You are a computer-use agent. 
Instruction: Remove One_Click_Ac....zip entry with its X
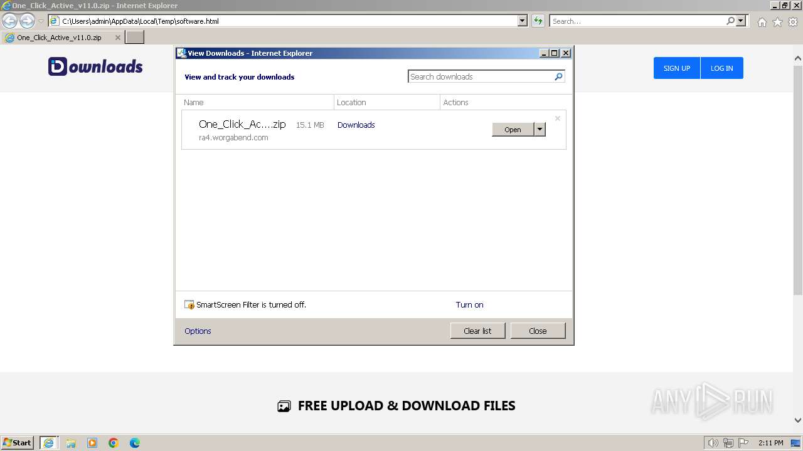pos(557,118)
